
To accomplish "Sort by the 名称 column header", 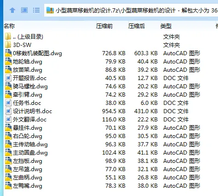I will (x=9, y=26).
